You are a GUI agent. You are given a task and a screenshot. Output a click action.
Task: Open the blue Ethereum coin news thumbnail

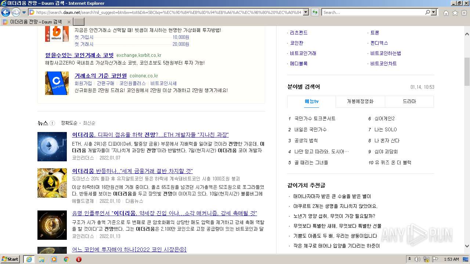[x=52, y=147]
